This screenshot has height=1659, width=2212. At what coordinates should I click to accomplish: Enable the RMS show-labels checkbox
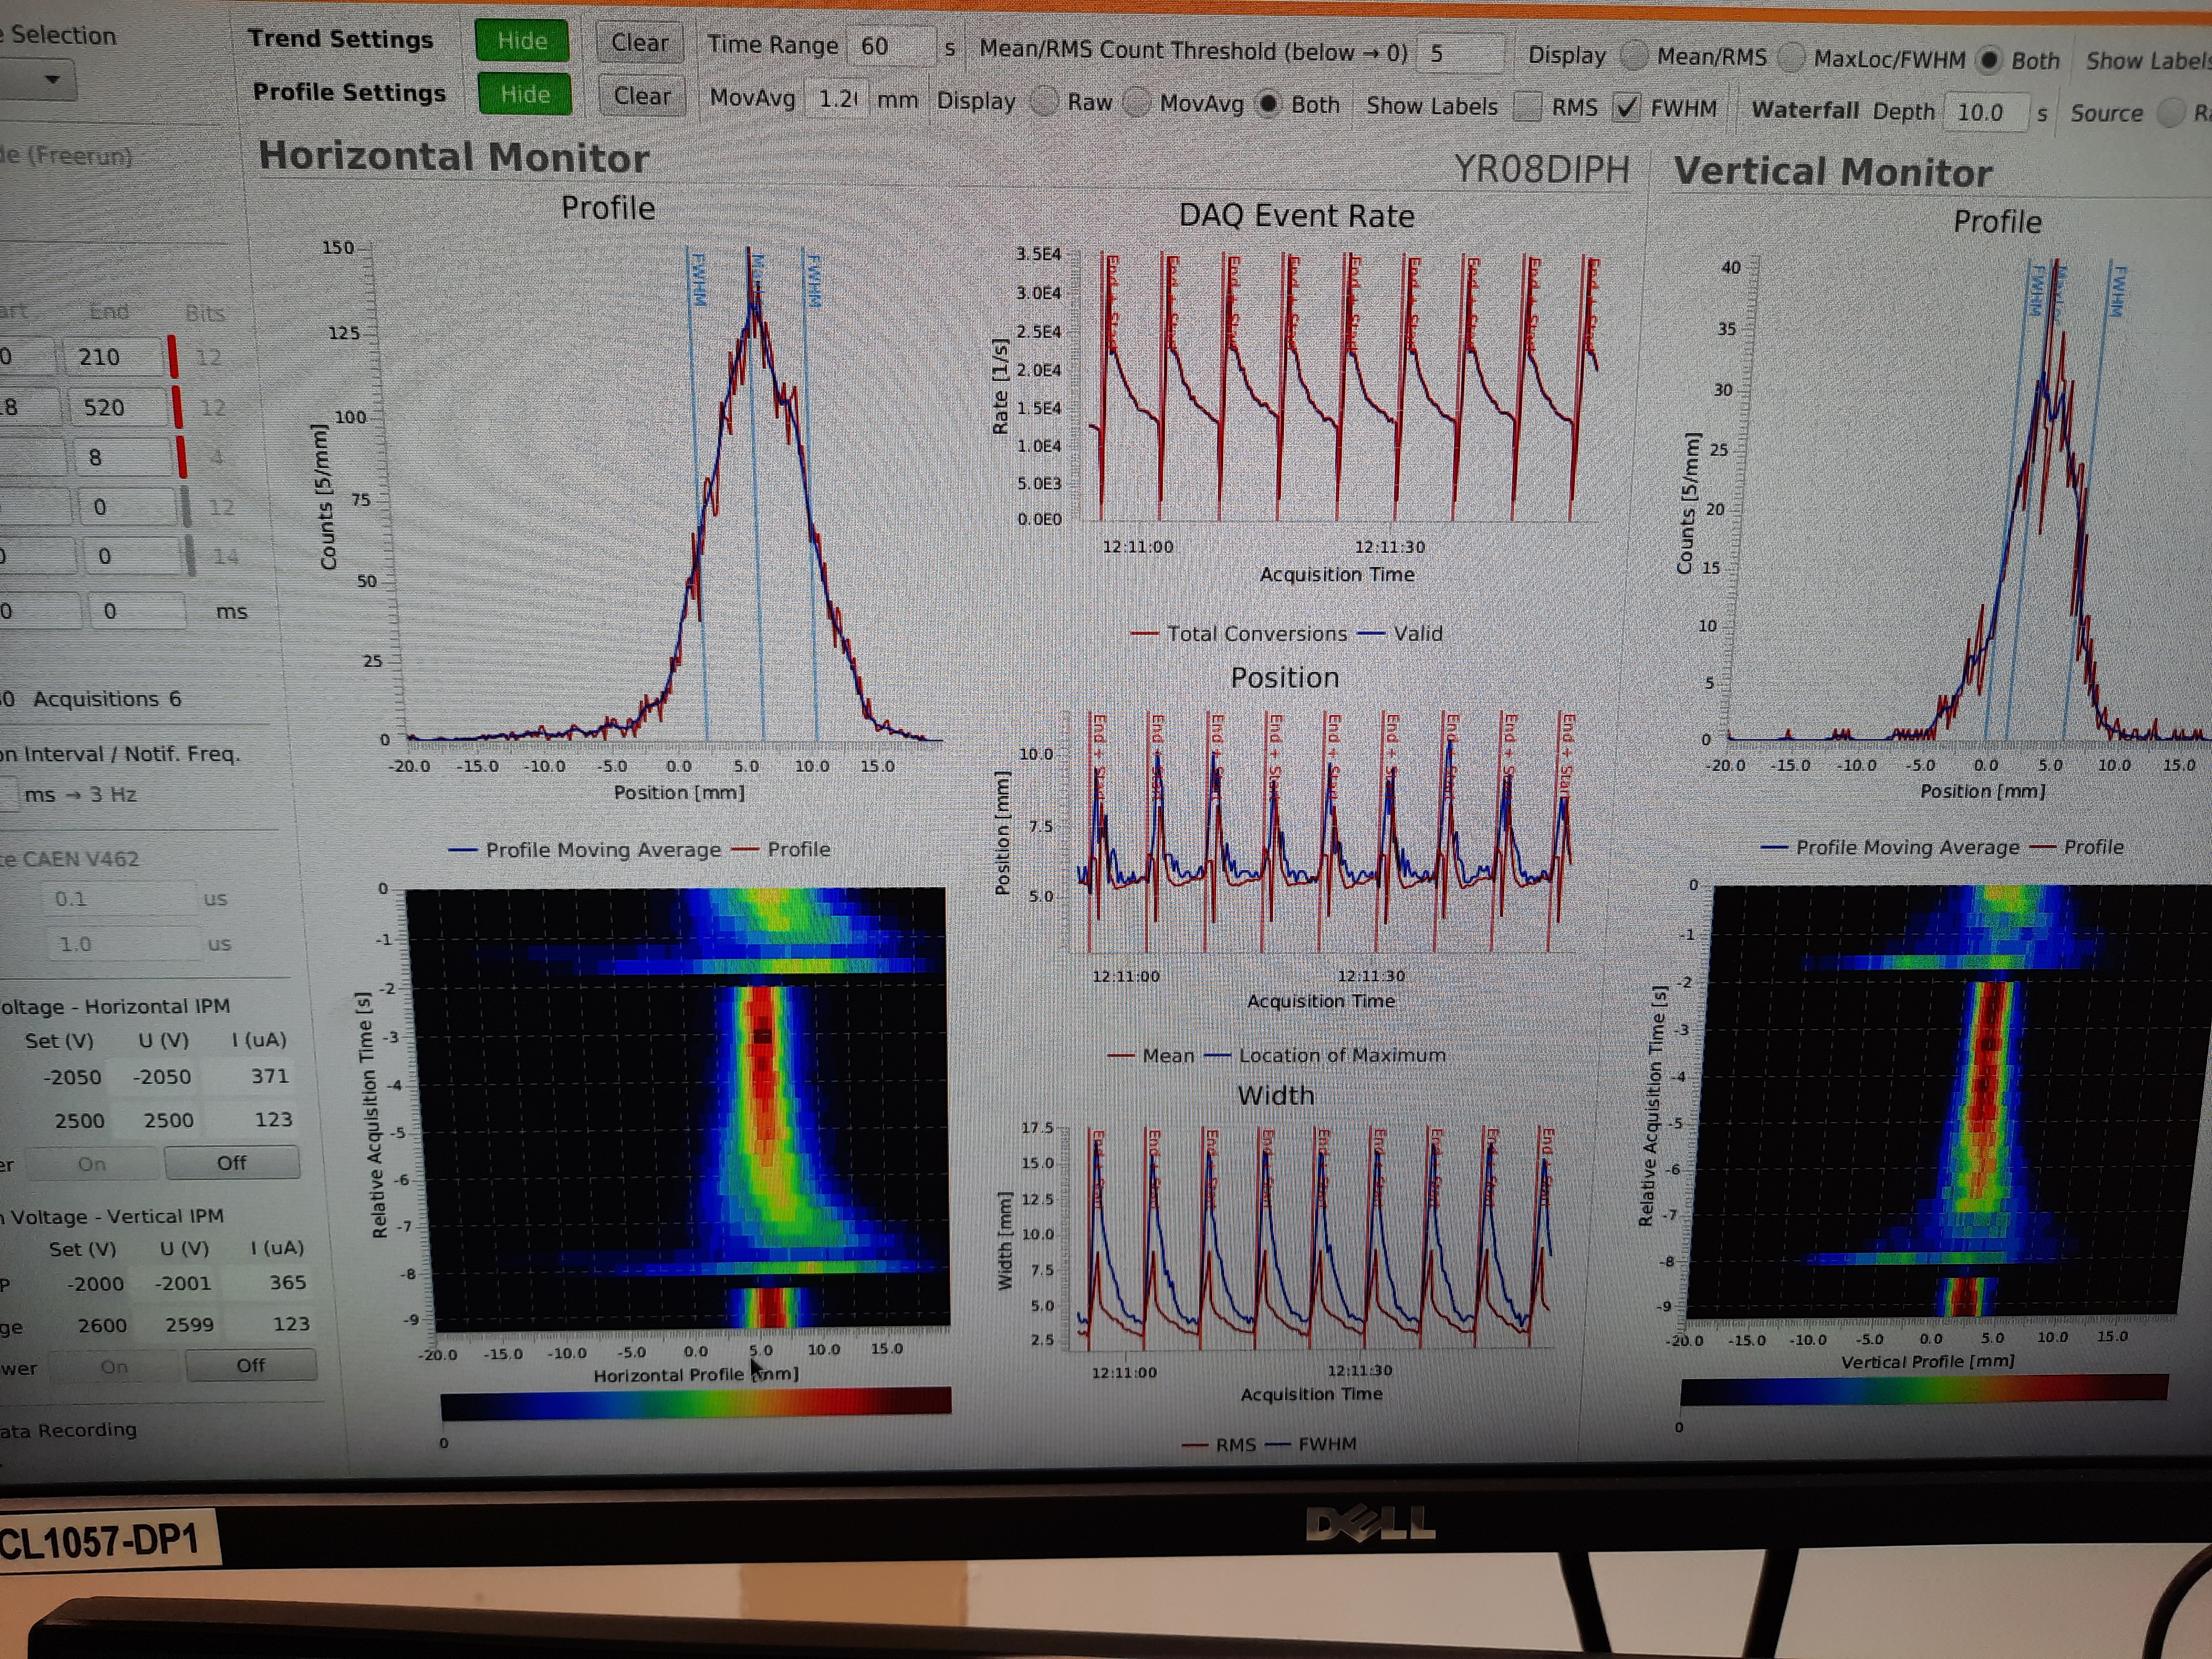(x=1527, y=106)
